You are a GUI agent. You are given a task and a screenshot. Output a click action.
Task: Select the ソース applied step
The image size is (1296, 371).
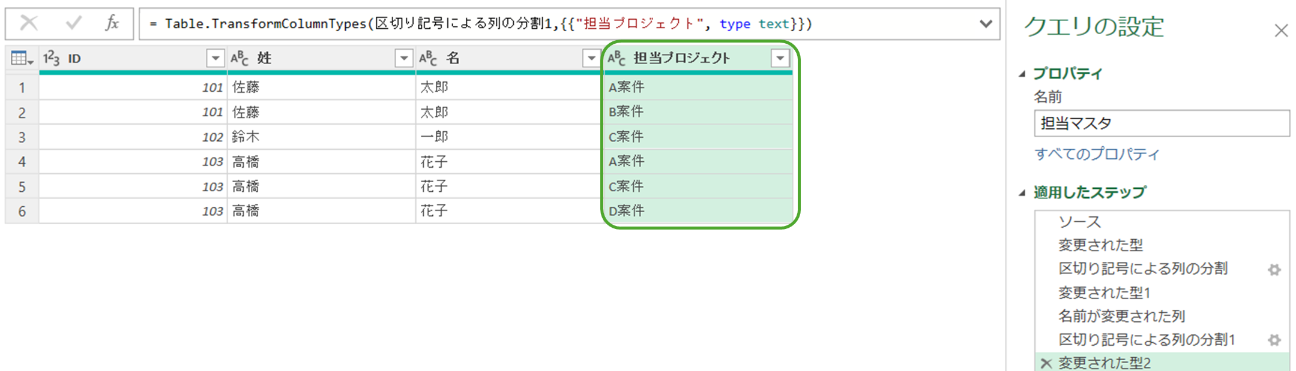click(1079, 222)
